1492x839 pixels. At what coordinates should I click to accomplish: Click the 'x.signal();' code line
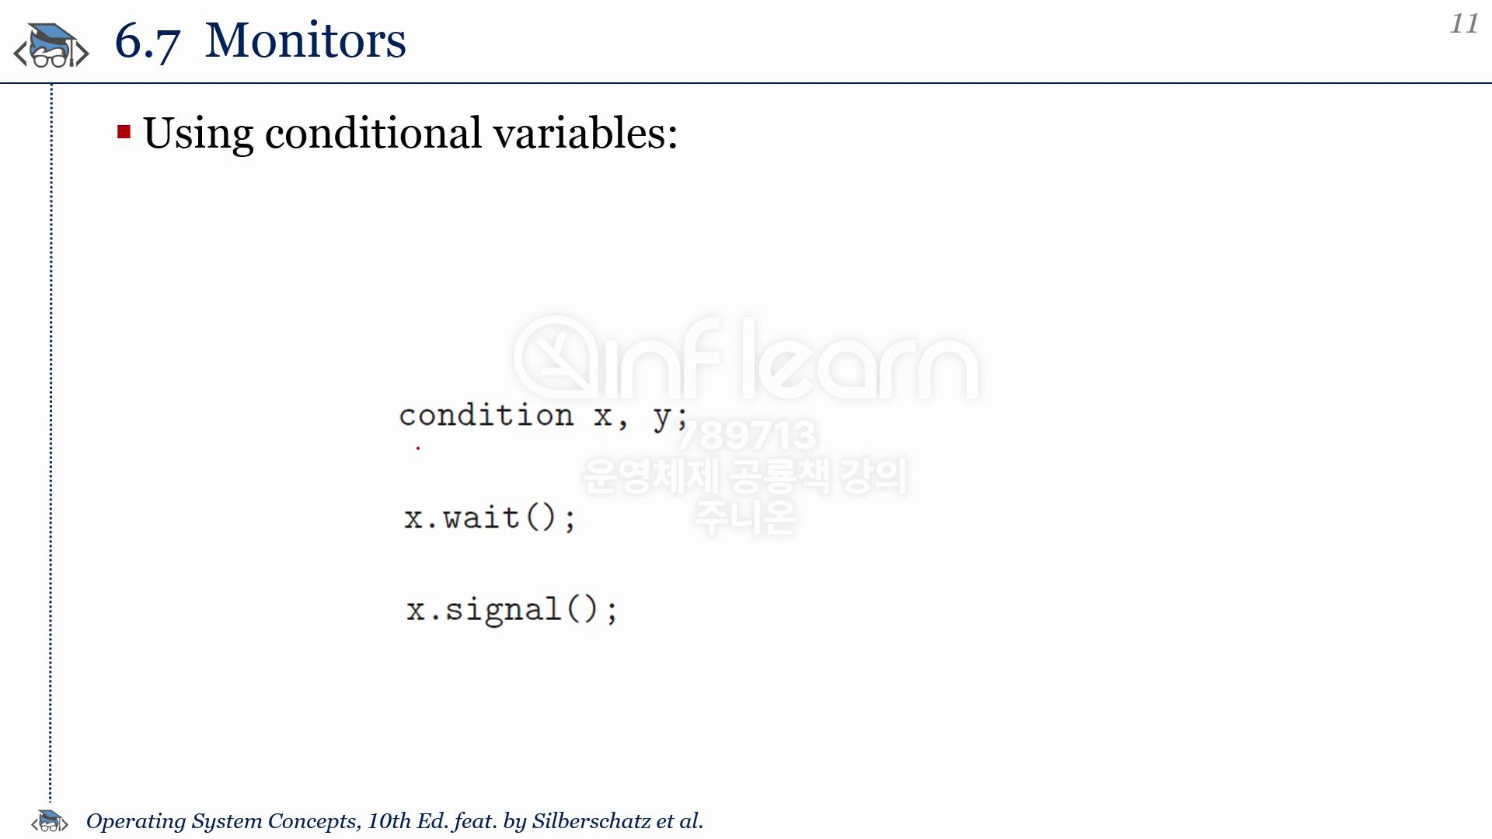click(512, 610)
